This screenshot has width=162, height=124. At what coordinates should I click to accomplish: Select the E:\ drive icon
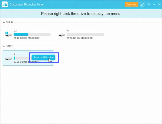pos(9,59)
